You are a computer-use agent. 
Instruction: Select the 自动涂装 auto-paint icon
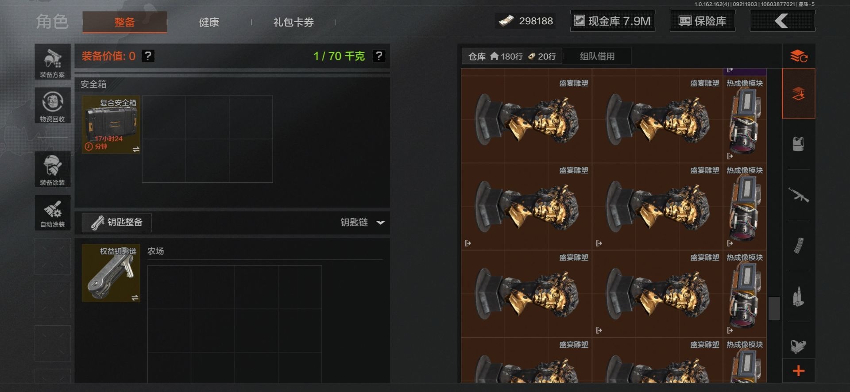pos(53,212)
